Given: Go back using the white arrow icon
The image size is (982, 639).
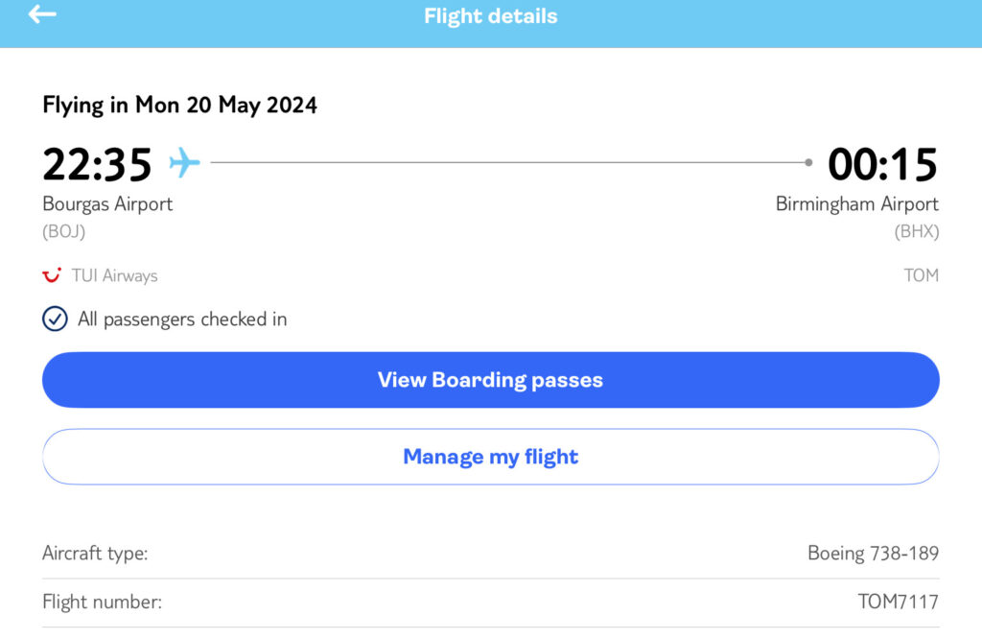Looking at the screenshot, I should tap(42, 13).
